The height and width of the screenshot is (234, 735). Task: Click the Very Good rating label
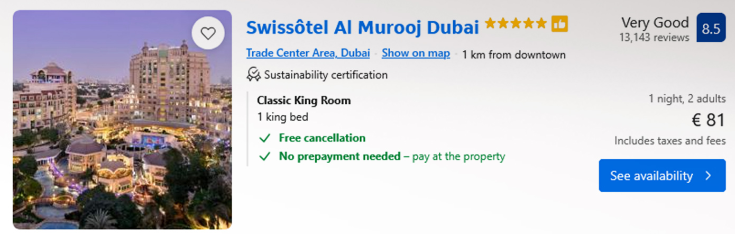point(655,23)
